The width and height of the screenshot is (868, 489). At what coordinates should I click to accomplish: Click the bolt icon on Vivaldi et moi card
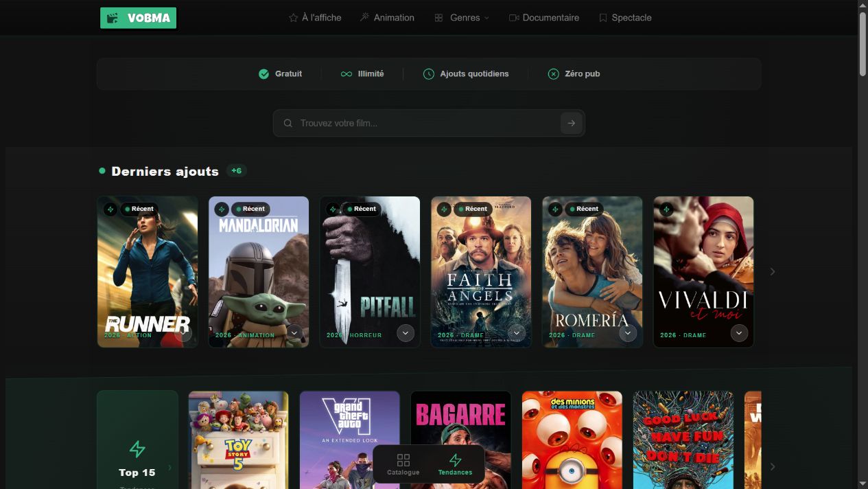(666, 209)
